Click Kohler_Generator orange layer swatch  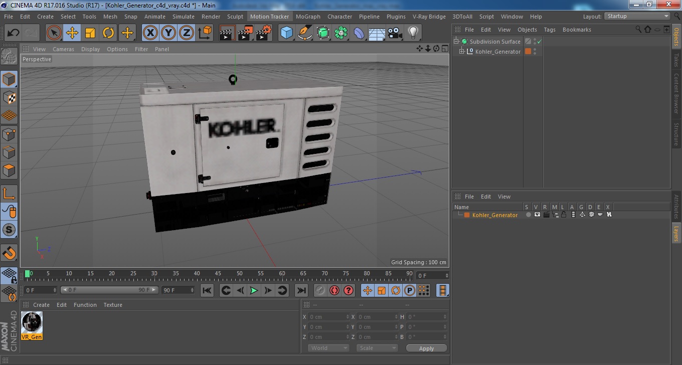pyautogui.click(x=528, y=52)
